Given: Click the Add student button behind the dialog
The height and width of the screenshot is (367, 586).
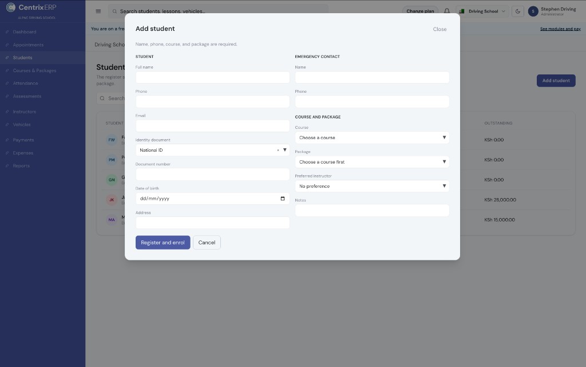Looking at the screenshot, I should pos(556,81).
